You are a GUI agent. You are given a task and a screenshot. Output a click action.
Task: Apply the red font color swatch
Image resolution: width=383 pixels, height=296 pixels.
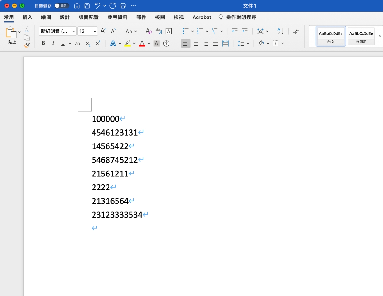142,43
